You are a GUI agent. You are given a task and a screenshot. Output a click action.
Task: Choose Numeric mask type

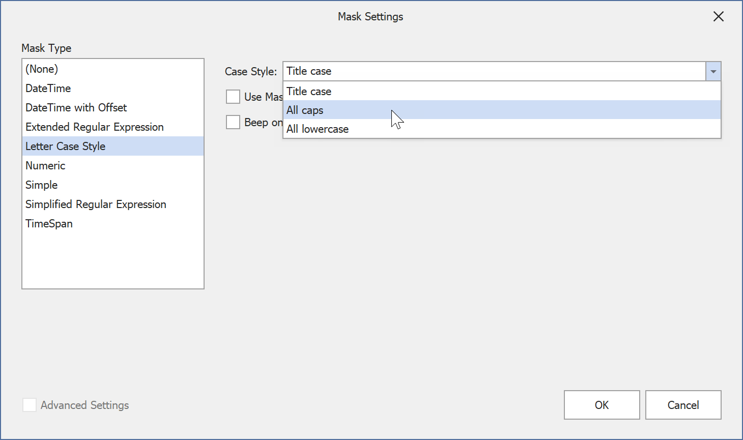(46, 166)
